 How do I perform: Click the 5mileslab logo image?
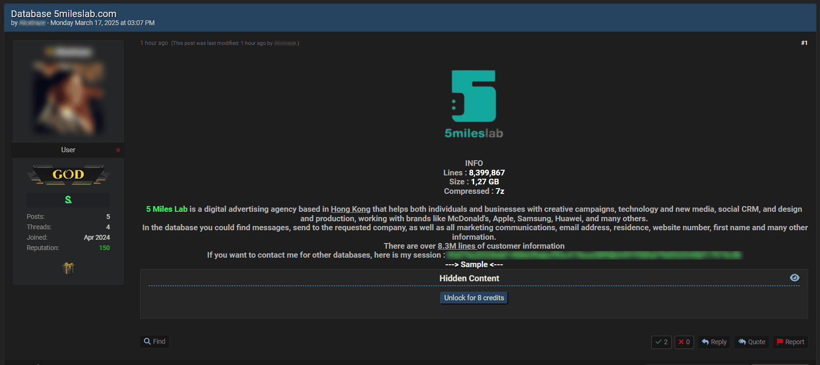(x=474, y=104)
